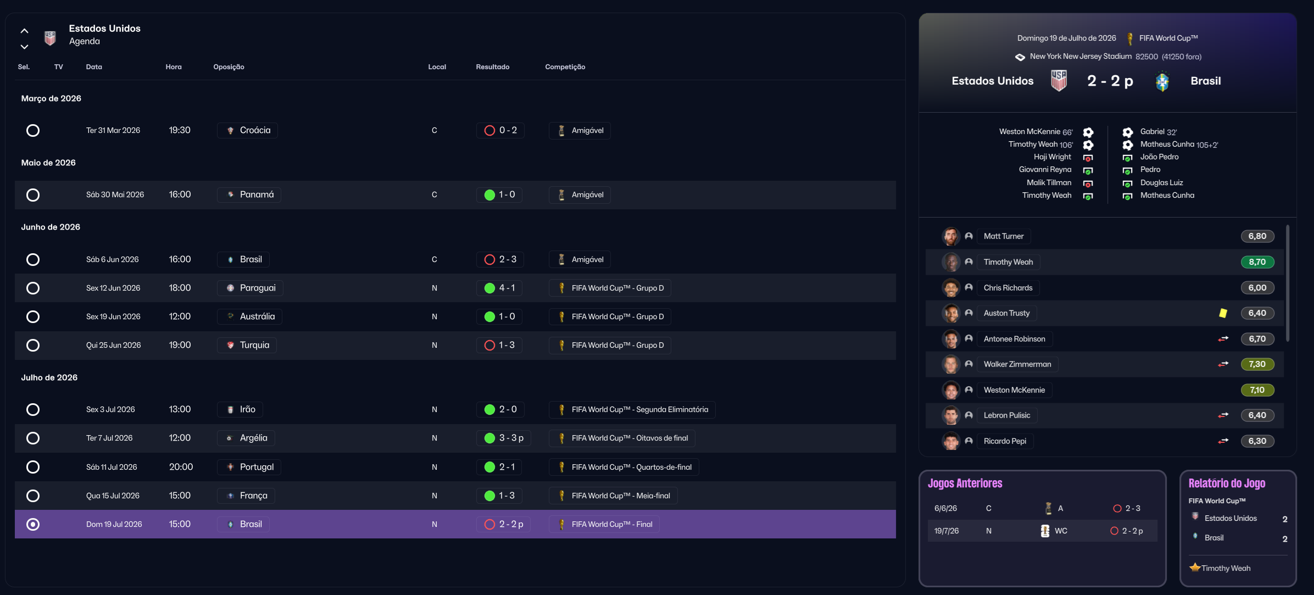
Task: Click the green indicator for Argélia 3-3p result
Action: click(489, 438)
